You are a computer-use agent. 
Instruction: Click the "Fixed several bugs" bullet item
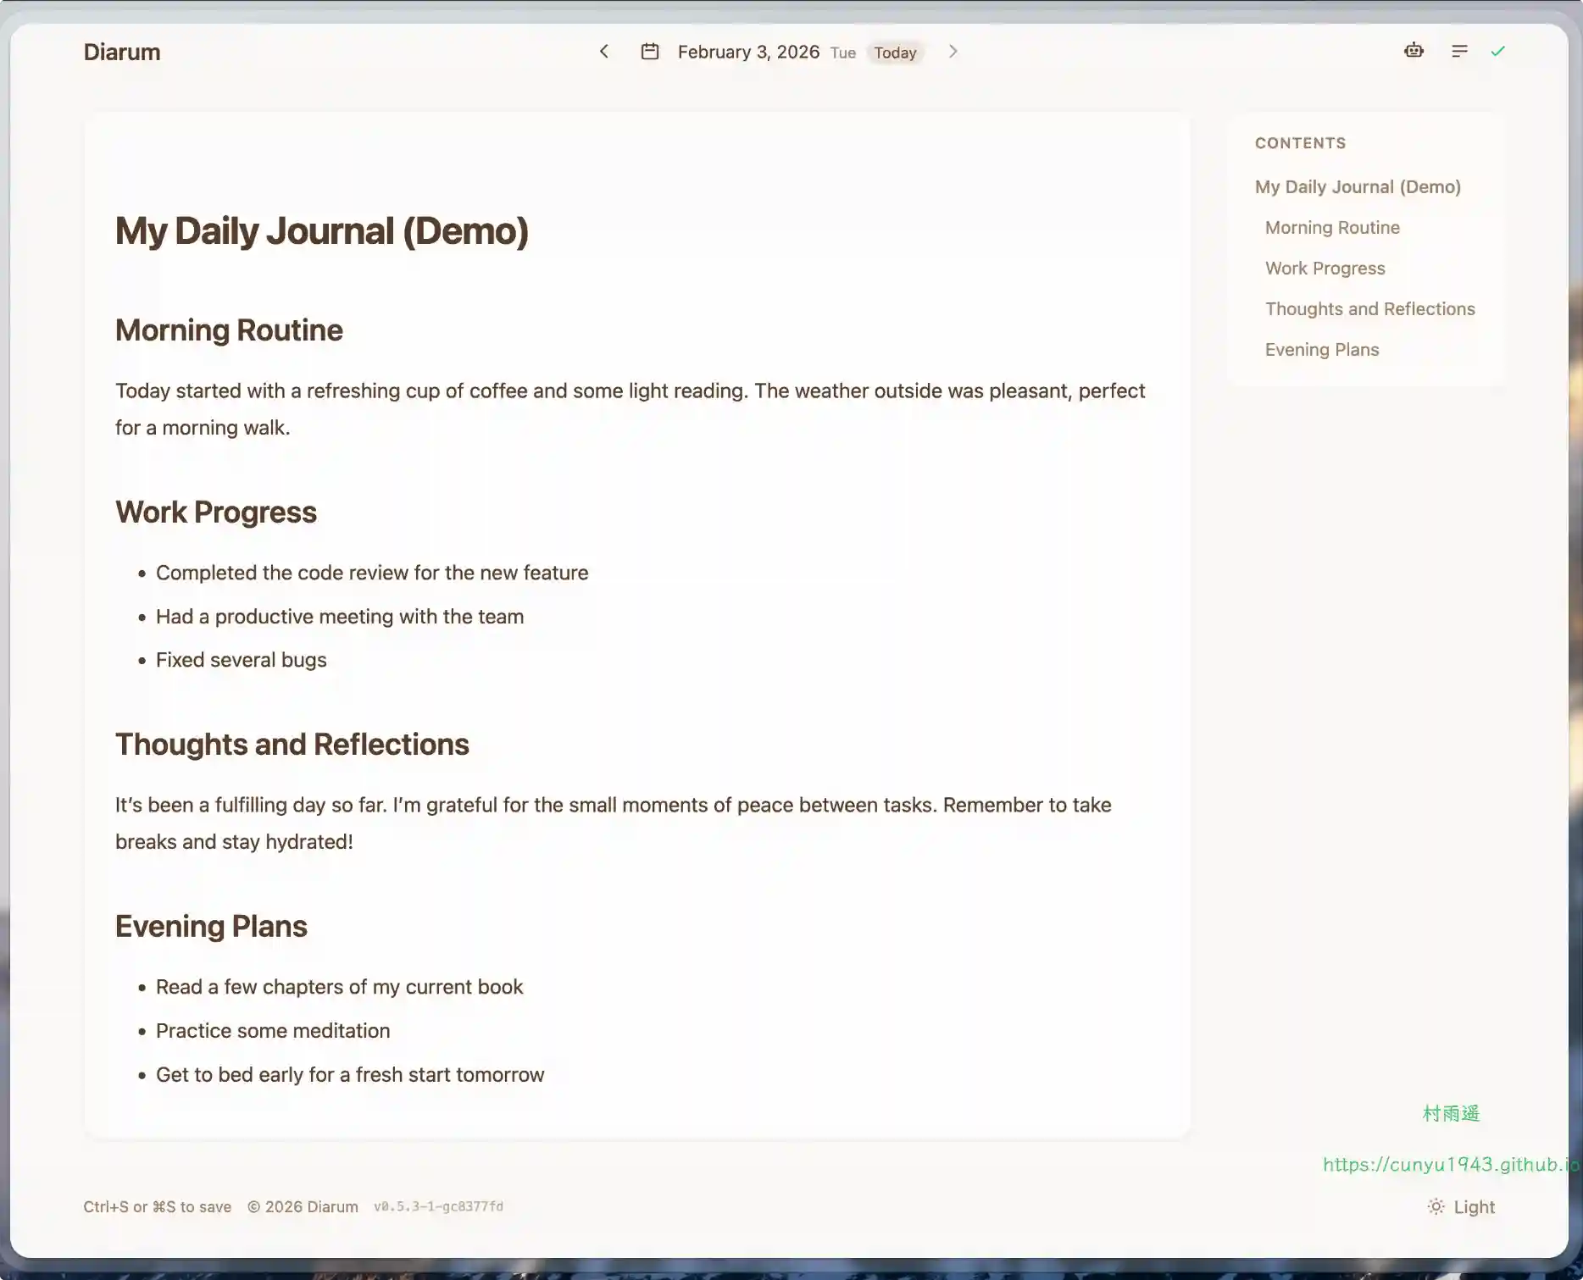point(241,660)
